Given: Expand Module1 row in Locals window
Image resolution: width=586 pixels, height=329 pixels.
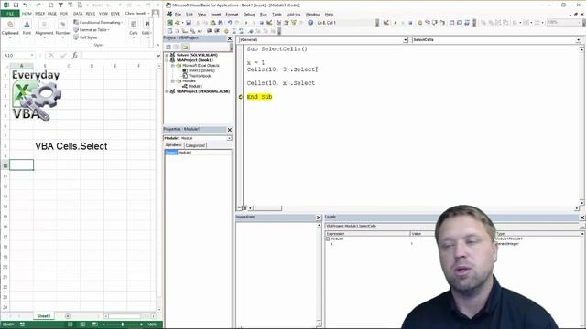Looking at the screenshot, I should 328,239.
